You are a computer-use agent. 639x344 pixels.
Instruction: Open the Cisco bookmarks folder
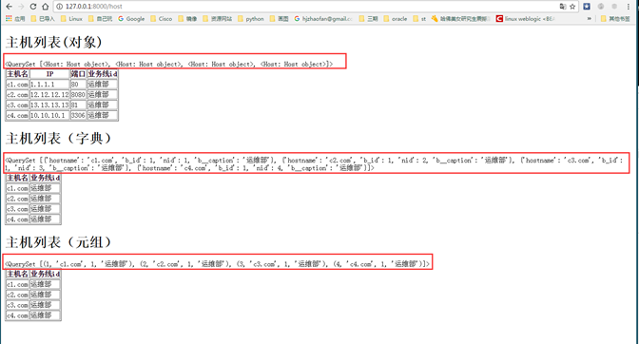tap(161, 19)
